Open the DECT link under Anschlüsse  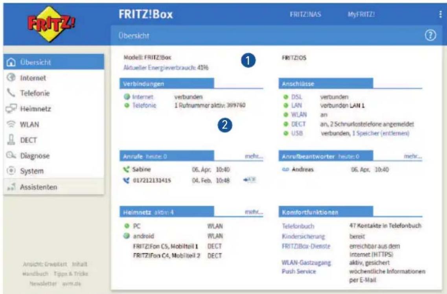(298, 124)
